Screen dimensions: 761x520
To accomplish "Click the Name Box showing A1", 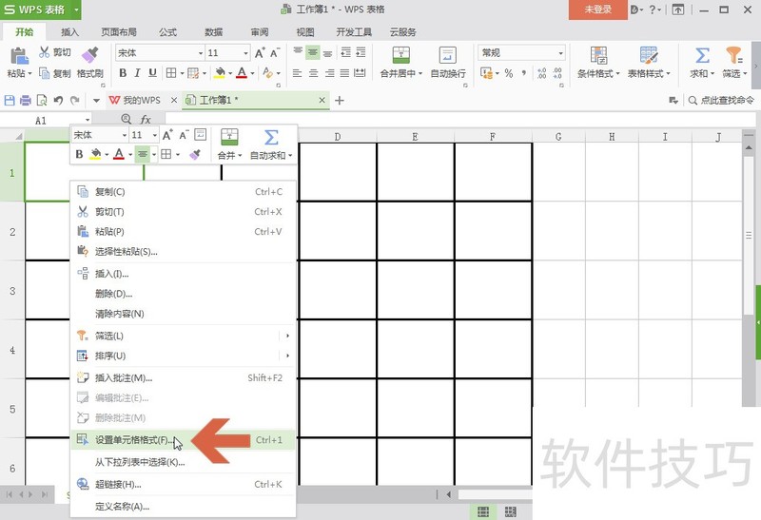I will (x=46, y=121).
